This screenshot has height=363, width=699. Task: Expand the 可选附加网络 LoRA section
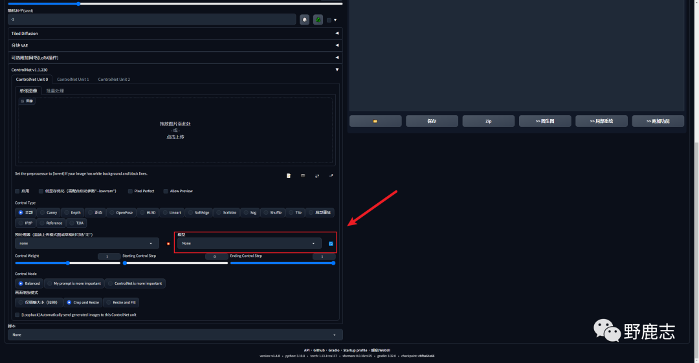point(175,58)
